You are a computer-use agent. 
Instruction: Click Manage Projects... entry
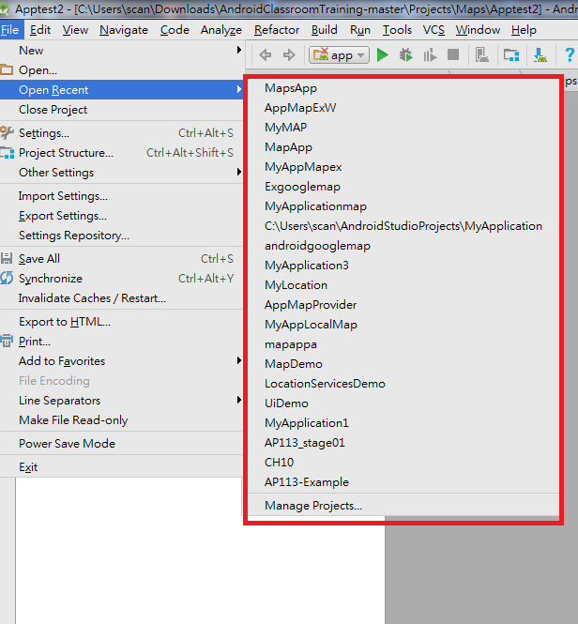pyautogui.click(x=403, y=506)
